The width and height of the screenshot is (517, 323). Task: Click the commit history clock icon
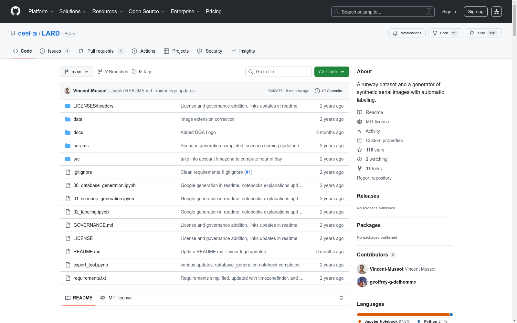tap(317, 91)
